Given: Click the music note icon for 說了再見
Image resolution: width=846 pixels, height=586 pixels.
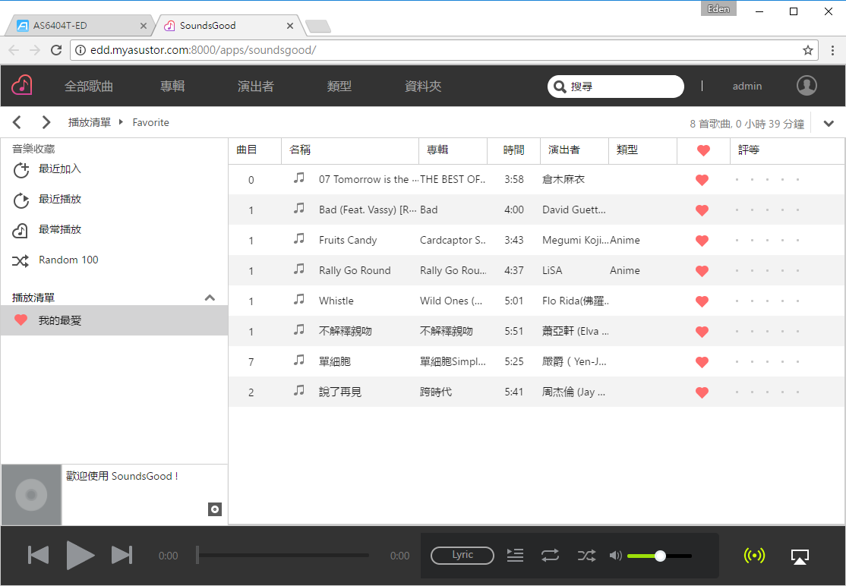Looking at the screenshot, I should (x=299, y=390).
